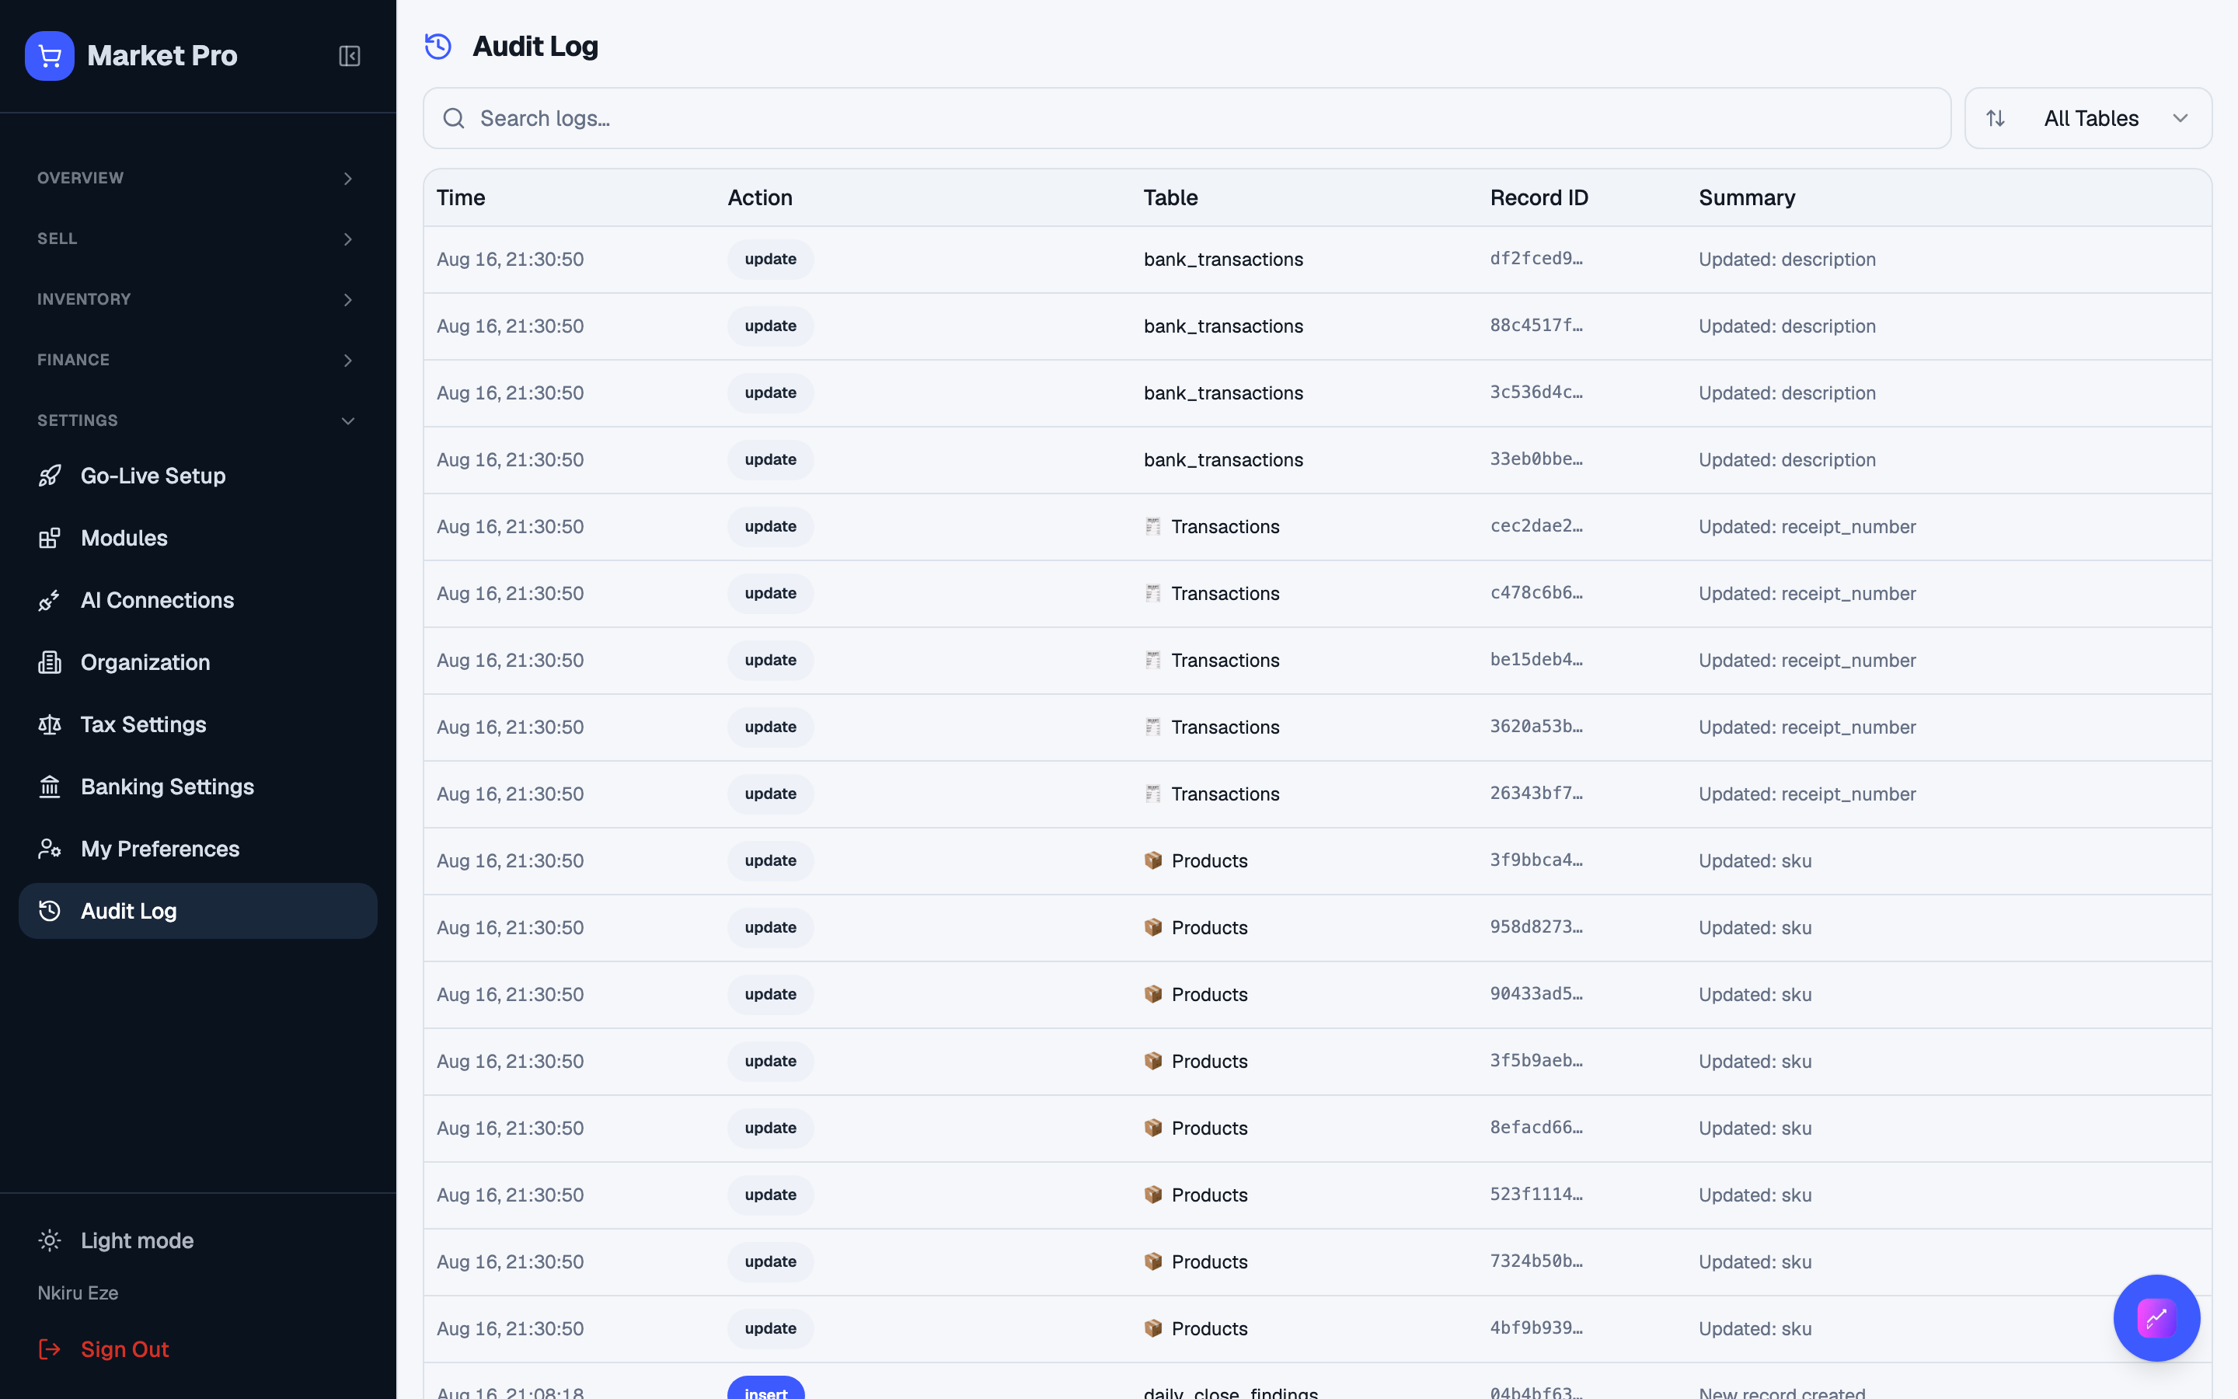Click the Light mode sun icon
The height and width of the screenshot is (1399, 2238).
(50, 1240)
